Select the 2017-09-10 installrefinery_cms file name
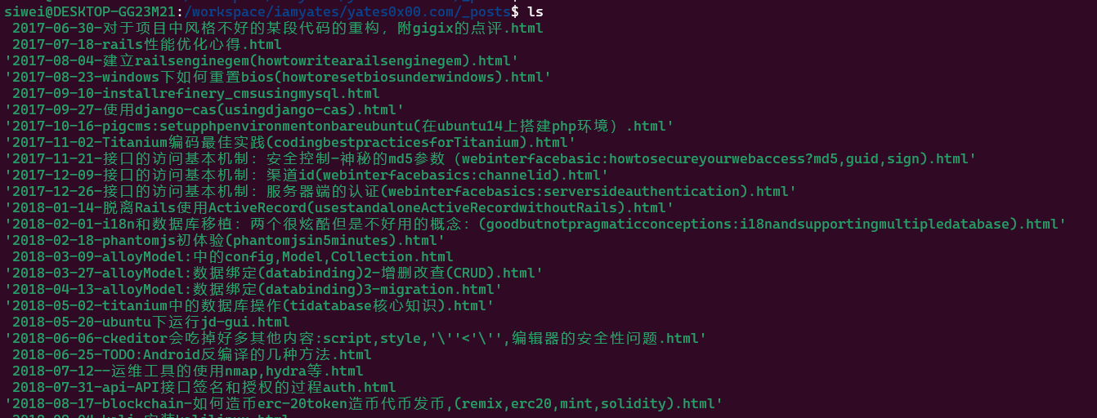Screen dimensions: 1097x418 point(196,93)
